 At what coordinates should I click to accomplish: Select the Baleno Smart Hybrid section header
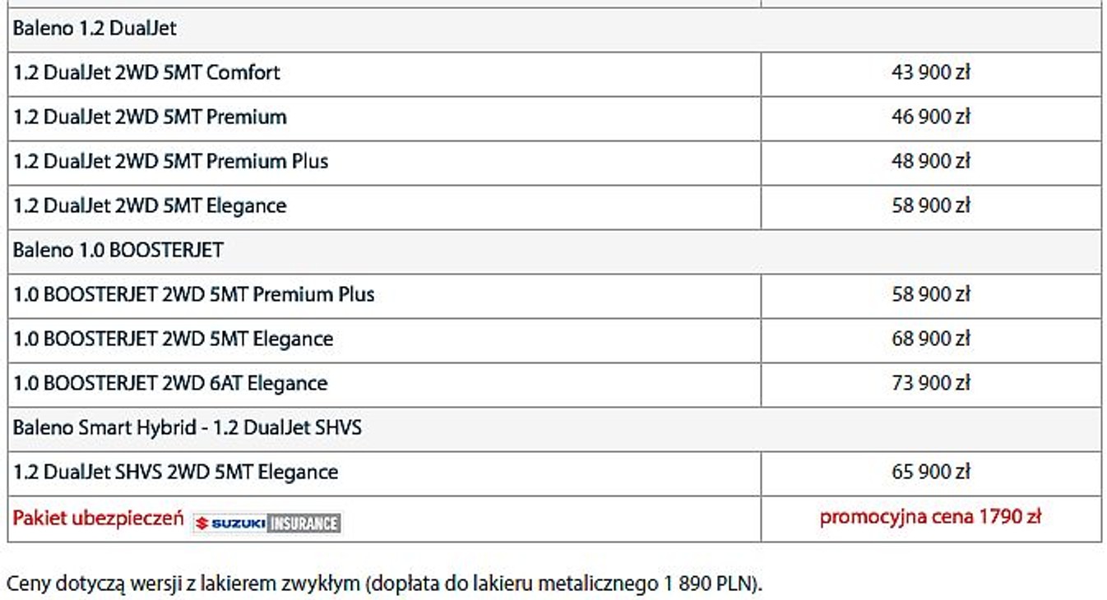pos(554,428)
